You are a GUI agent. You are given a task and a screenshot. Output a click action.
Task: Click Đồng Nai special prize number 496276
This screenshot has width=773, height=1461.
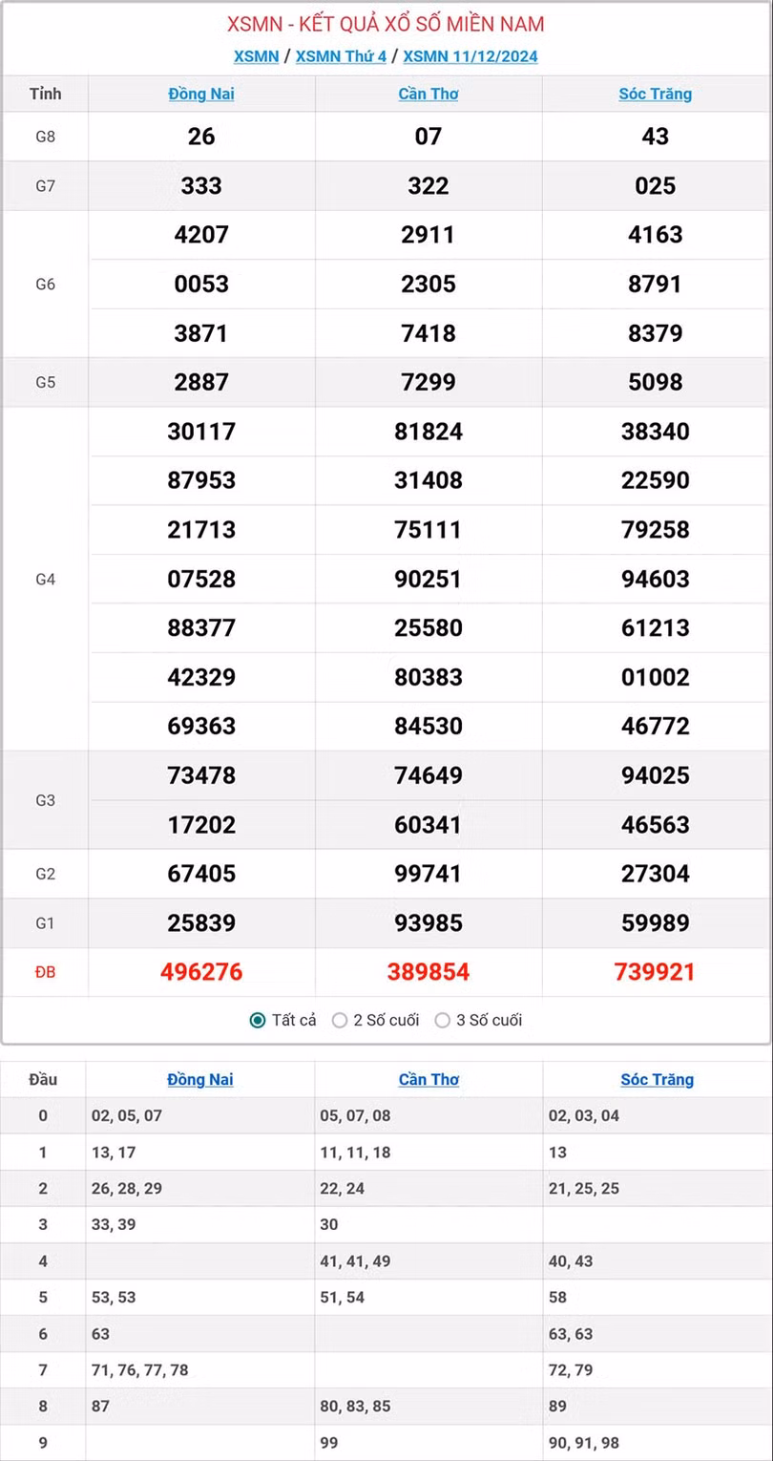(x=201, y=972)
